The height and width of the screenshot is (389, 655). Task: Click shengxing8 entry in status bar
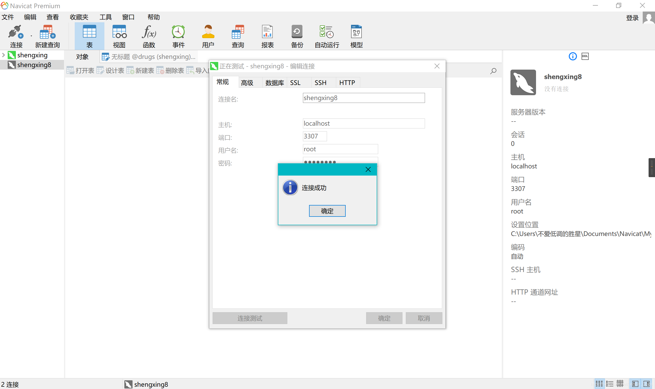146,384
